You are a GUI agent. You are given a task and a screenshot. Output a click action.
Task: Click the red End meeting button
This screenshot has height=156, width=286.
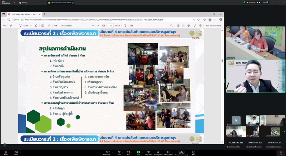281,153
